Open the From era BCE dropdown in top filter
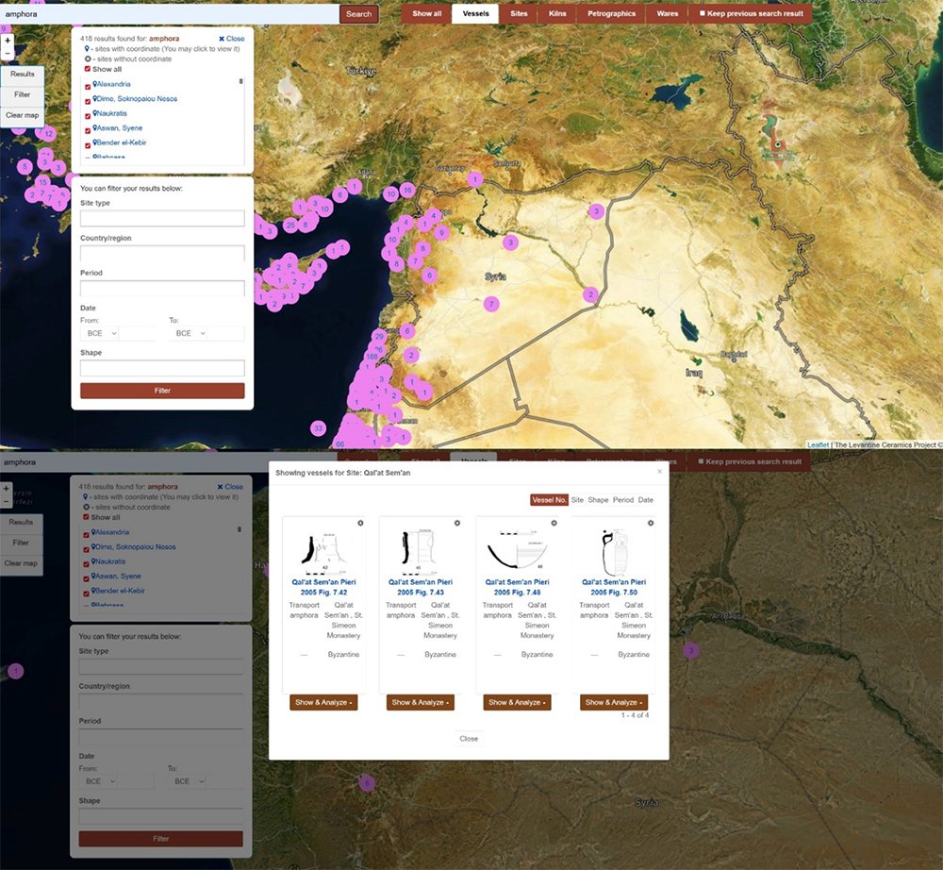 100,333
